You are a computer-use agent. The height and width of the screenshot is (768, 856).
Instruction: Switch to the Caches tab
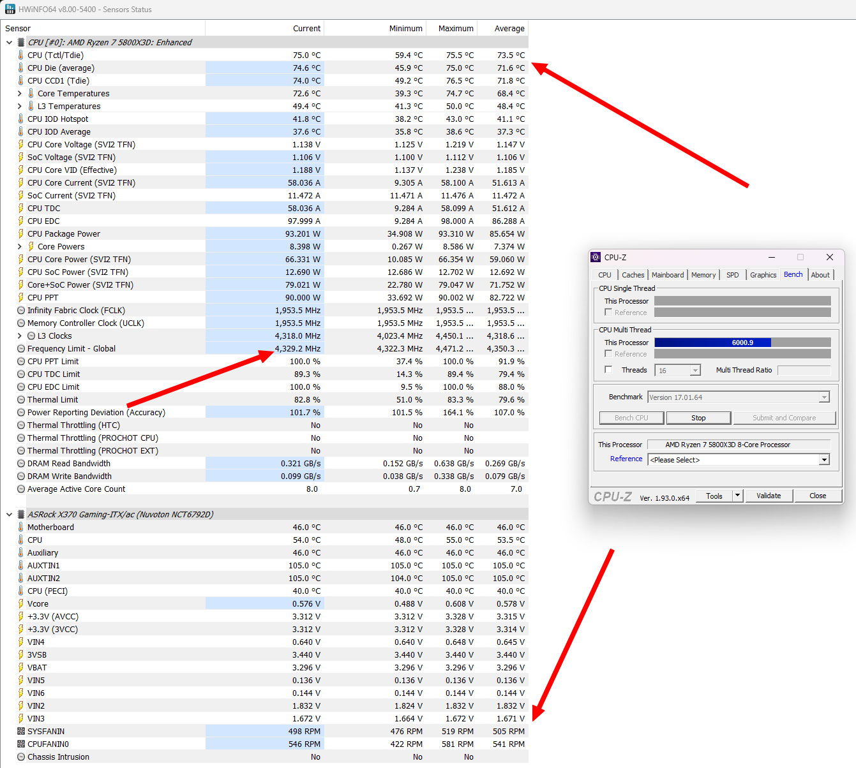click(633, 275)
